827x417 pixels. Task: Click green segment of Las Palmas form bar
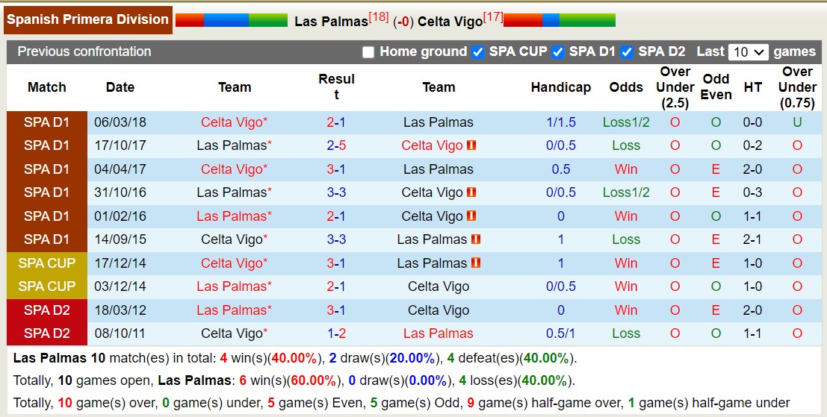coord(267,20)
